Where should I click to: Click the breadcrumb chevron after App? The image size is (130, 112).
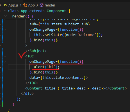[37, 5]
